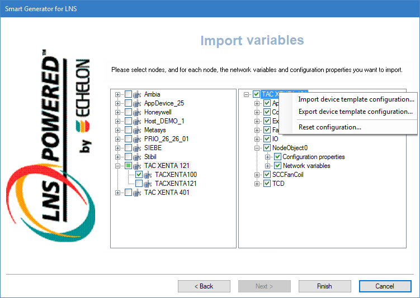Go to previous step with Back
Screen dimensions: 420x298
click(x=204, y=286)
